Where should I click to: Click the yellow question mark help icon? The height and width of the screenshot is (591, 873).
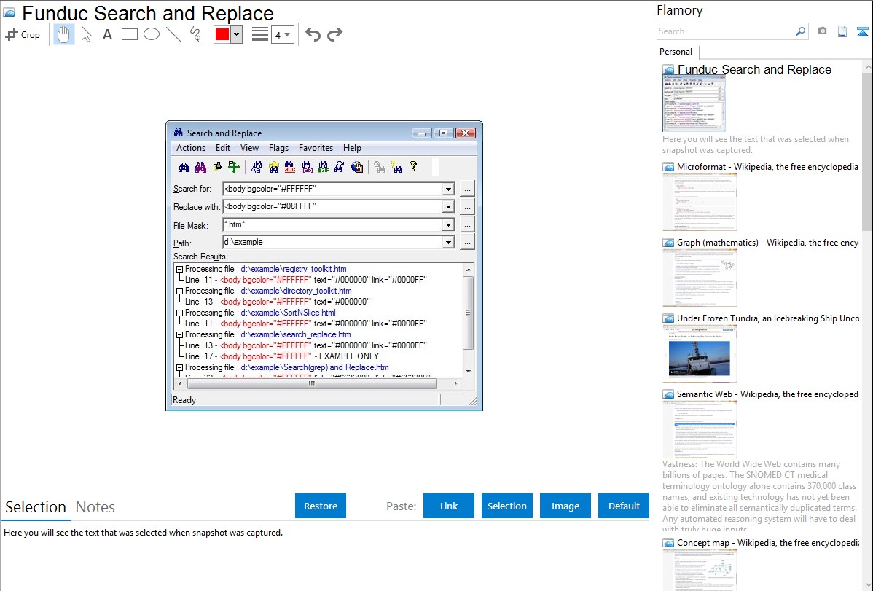point(413,166)
